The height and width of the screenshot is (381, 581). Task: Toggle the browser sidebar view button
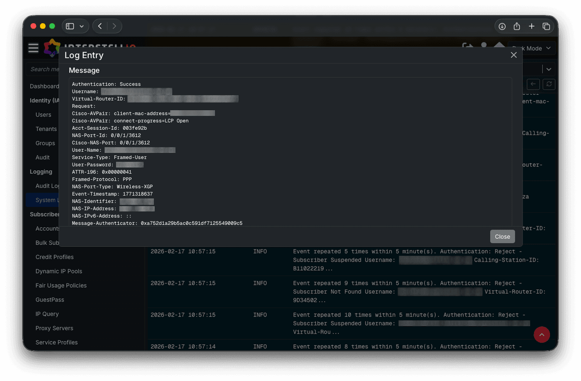69,26
